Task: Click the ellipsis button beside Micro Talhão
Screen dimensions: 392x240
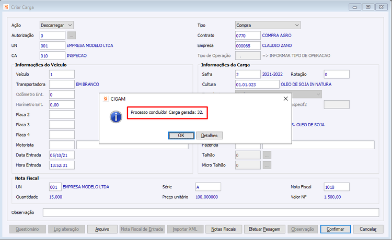Action: (x=267, y=165)
